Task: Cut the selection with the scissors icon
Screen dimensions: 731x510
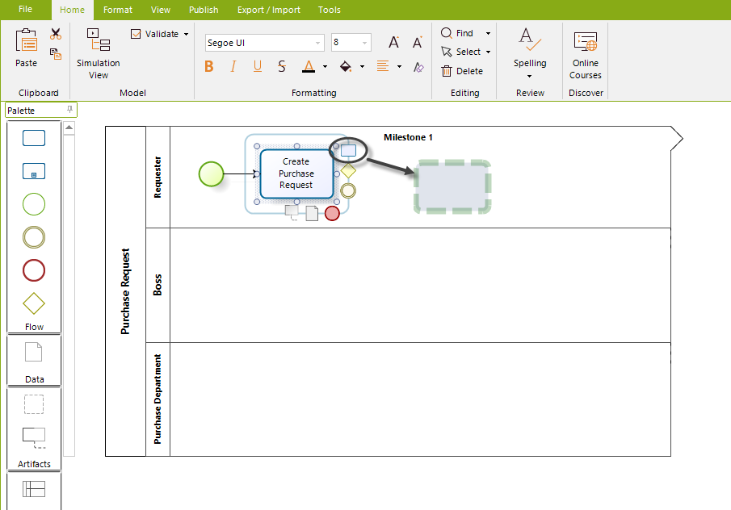Action: (56, 34)
